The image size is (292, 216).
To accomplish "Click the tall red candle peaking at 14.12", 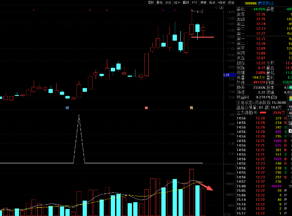I will point(192,29).
